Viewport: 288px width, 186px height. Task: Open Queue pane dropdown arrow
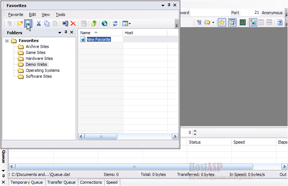pyautogui.click(x=3, y=170)
